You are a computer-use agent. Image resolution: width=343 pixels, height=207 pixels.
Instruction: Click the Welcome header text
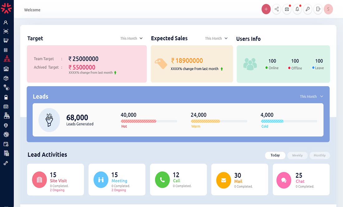point(32,10)
